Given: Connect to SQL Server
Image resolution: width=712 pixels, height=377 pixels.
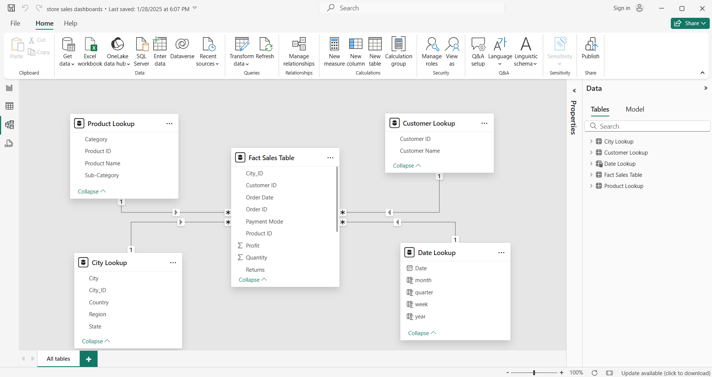Looking at the screenshot, I should [x=141, y=52].
